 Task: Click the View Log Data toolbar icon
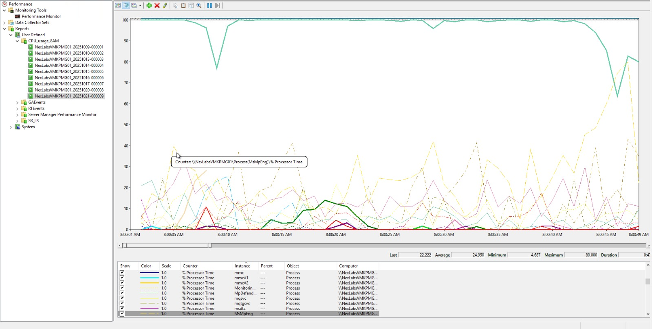coord(126,6)
